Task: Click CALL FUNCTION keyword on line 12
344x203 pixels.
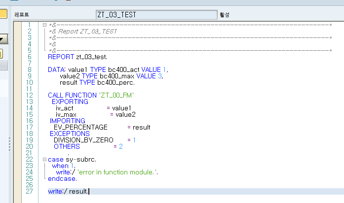Action: (72, 95)
